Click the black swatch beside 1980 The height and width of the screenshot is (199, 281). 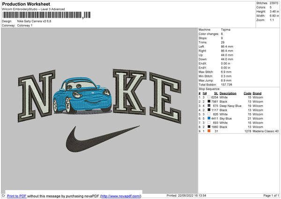[209, 127]
